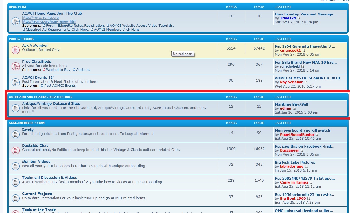Open the aomci.org/join-renew.htm link
The height and width of the screenshot is (213, 350).
[49, 21]
